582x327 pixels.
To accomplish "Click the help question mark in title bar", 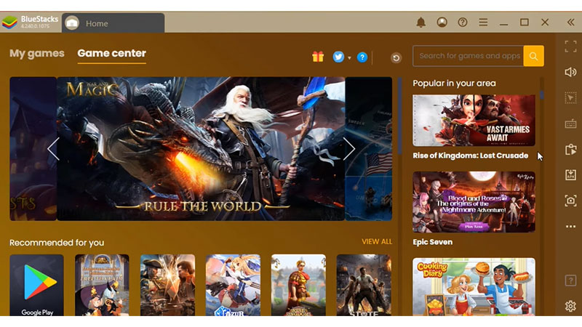I will [463, 23].
